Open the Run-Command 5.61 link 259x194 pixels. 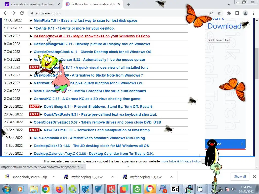(89, 138)
